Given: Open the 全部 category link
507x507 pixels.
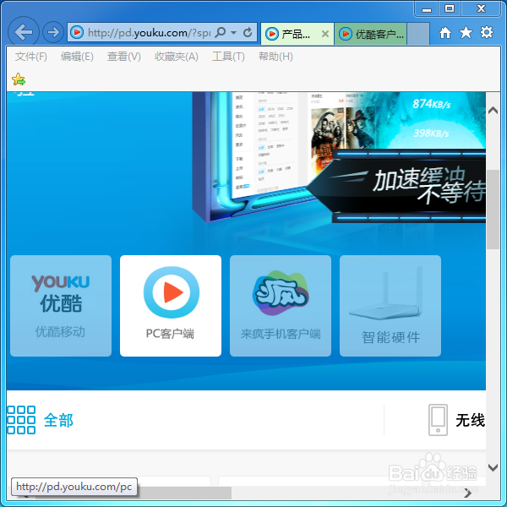Looking at the screenshot, I should 58,420.
